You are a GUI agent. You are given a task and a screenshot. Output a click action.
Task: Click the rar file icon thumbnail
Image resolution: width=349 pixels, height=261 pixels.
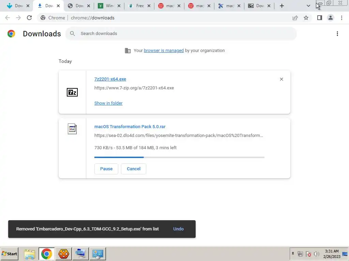tap(72, 129)
